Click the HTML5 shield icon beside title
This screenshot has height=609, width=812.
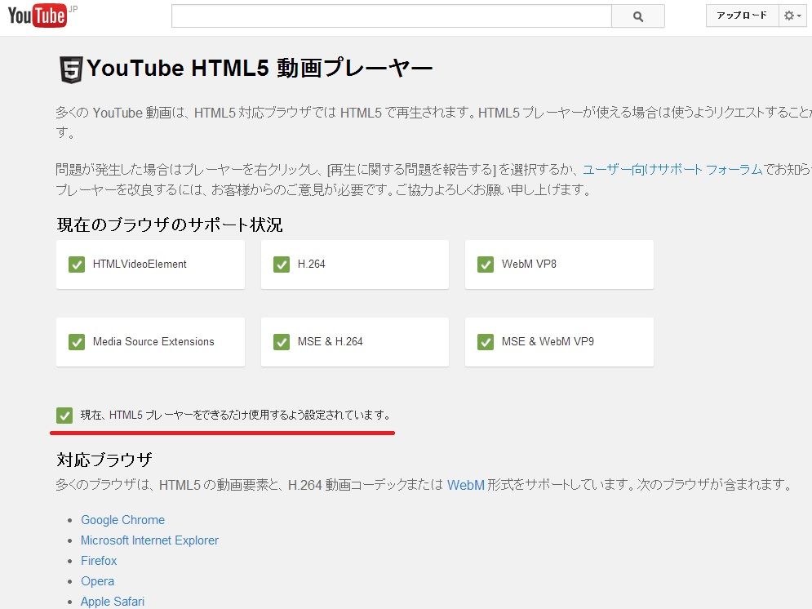click(71, 69)
